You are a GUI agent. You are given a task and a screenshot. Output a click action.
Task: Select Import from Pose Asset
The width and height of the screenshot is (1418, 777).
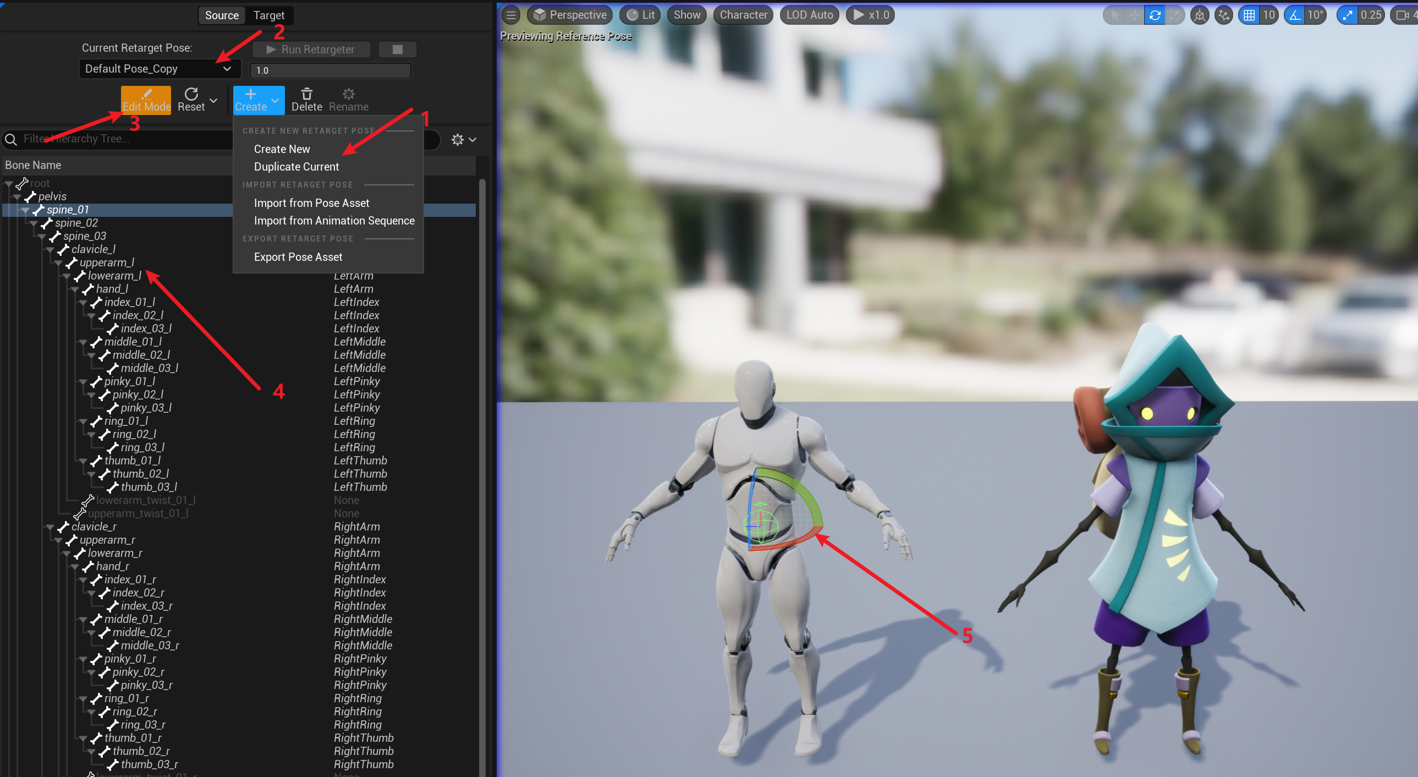tap(311, 203)
